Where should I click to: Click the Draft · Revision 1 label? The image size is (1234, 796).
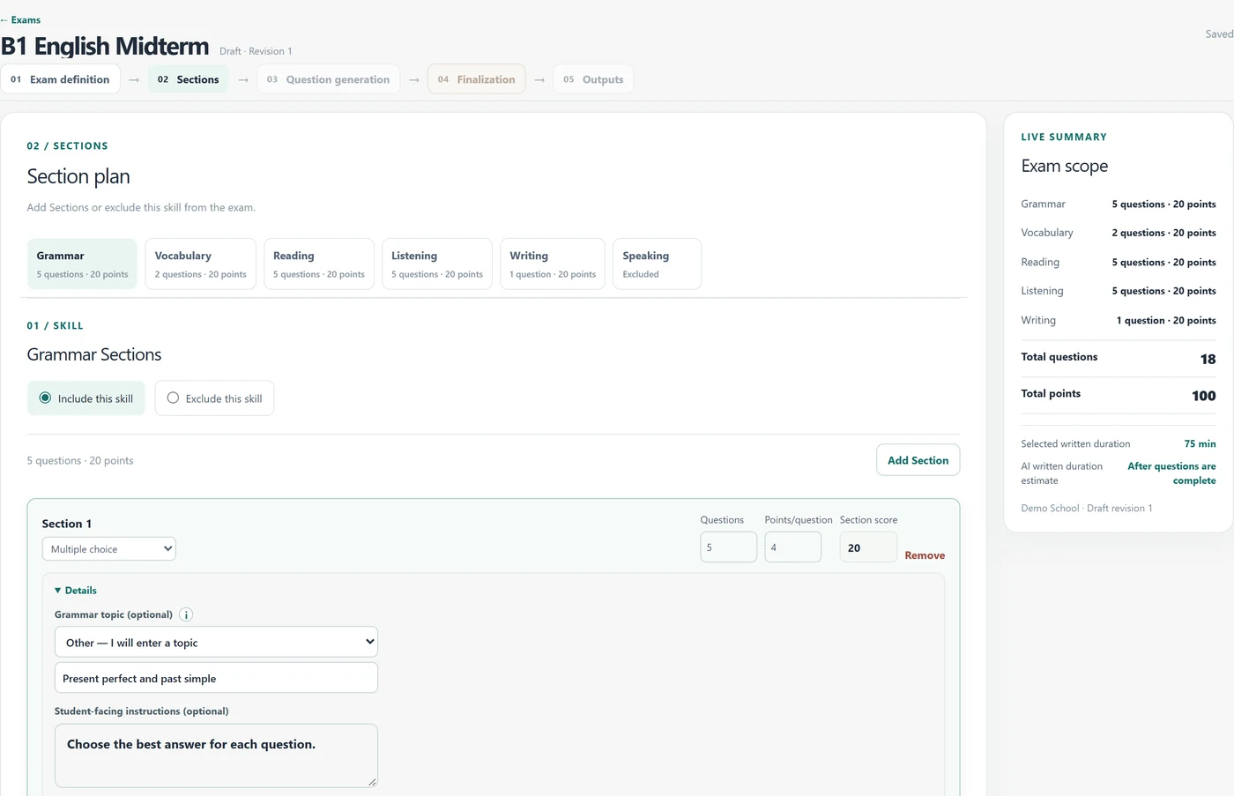256,51
